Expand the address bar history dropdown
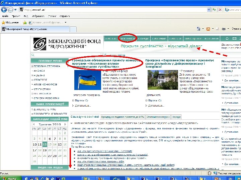241x180 pixels. tap(209, 10)
